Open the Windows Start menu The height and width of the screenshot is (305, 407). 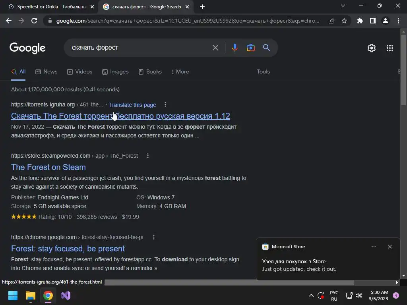point(13,295)
